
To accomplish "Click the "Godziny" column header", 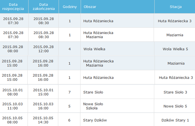I will pos(70,7).
